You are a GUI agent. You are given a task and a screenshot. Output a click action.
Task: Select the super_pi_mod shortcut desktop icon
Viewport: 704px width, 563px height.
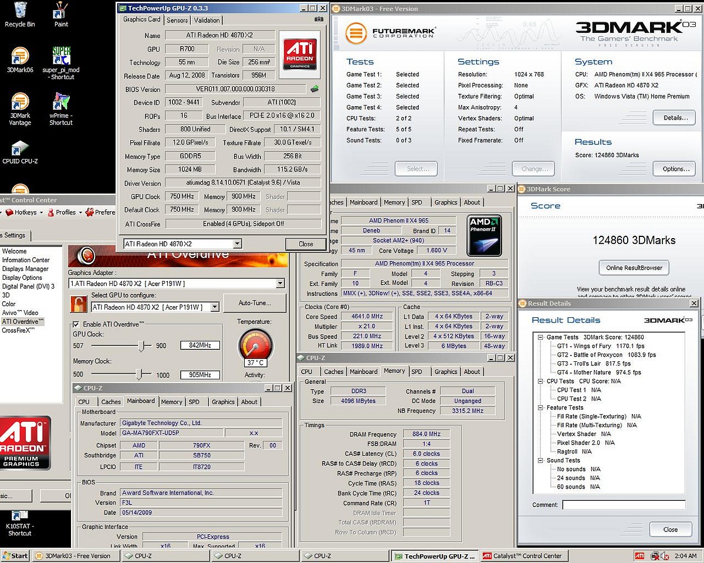pyautogui.click(x=61, y=63)
